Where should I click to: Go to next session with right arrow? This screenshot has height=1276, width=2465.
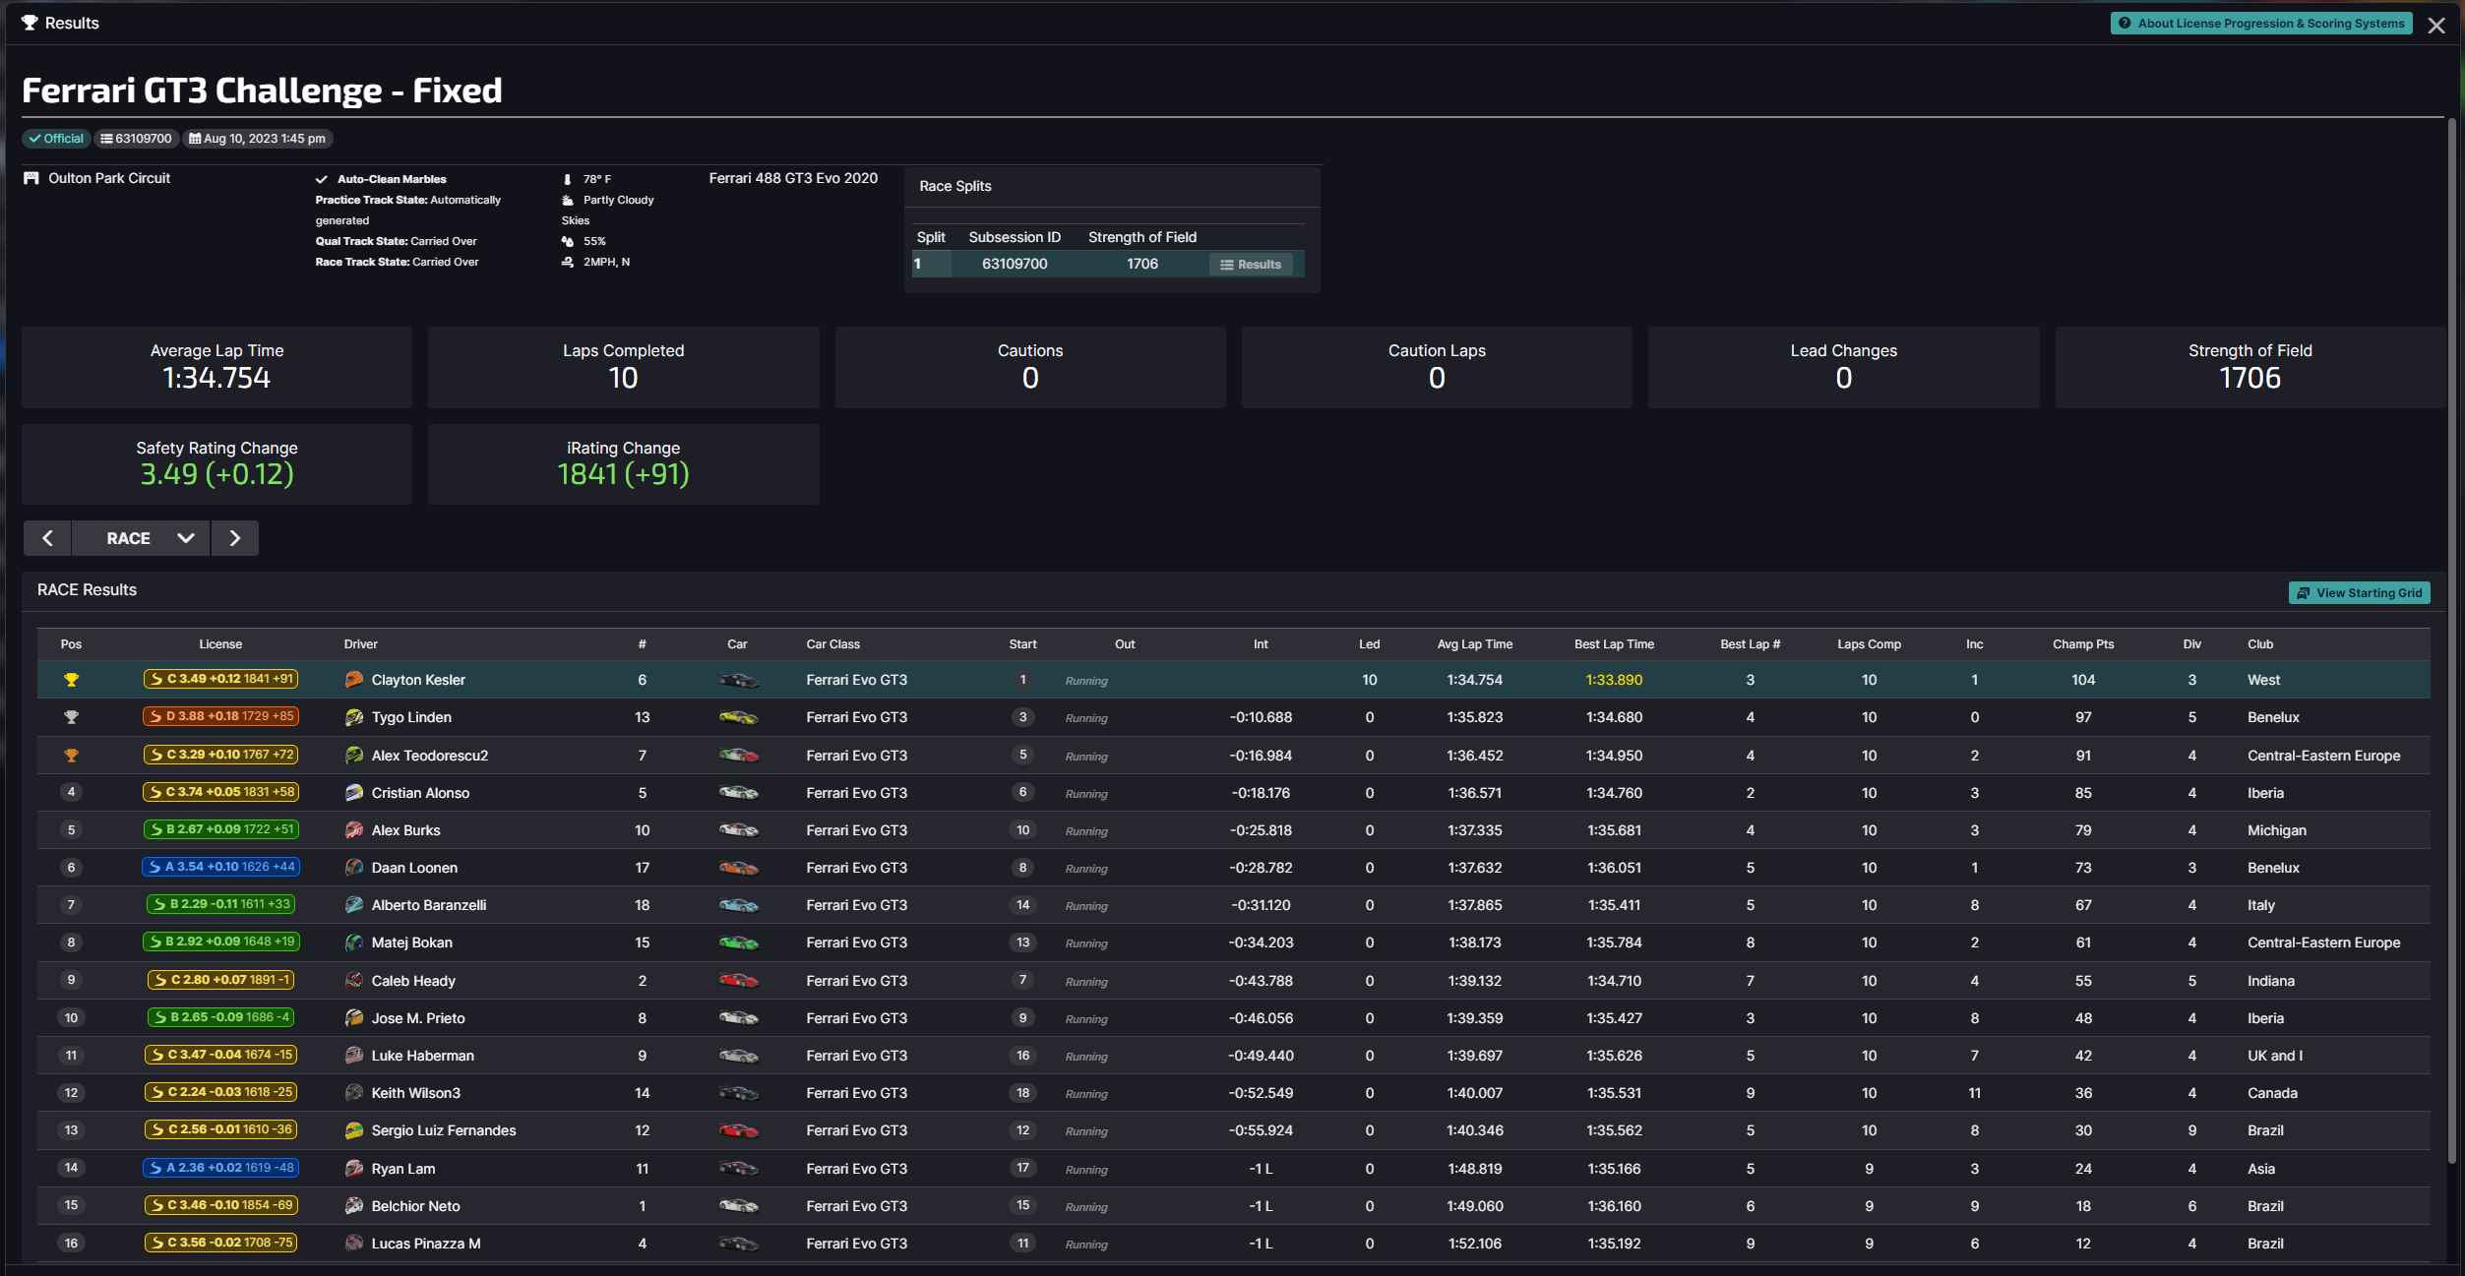[234, 538]
